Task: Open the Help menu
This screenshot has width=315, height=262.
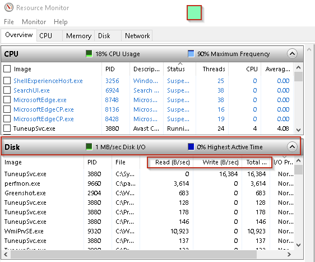Action: 61,22
